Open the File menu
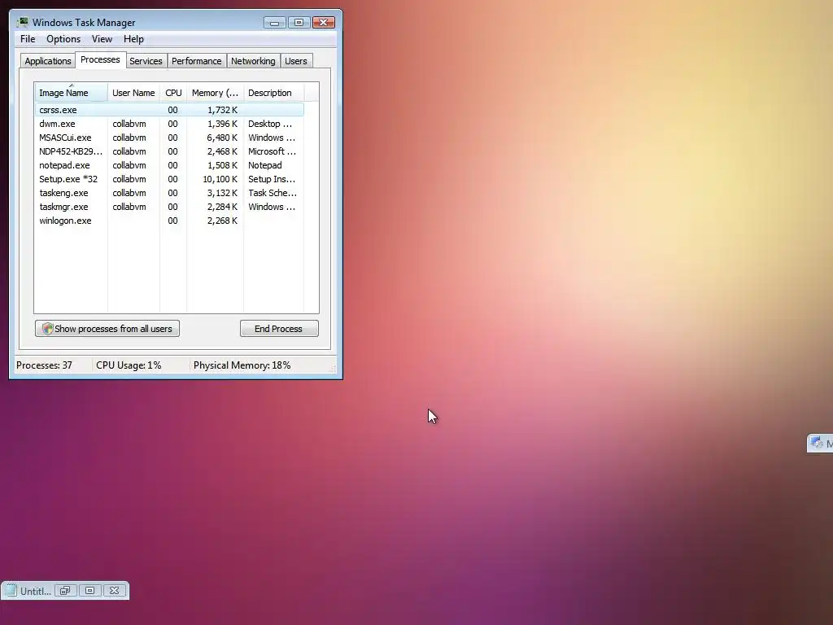833x625 pixels. coord(28,39)
